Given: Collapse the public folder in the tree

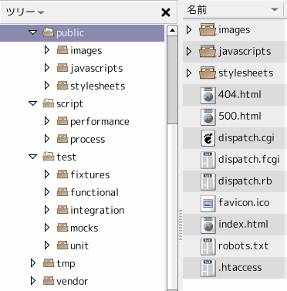Looking at the screenshot, I should tap(33, 32).
